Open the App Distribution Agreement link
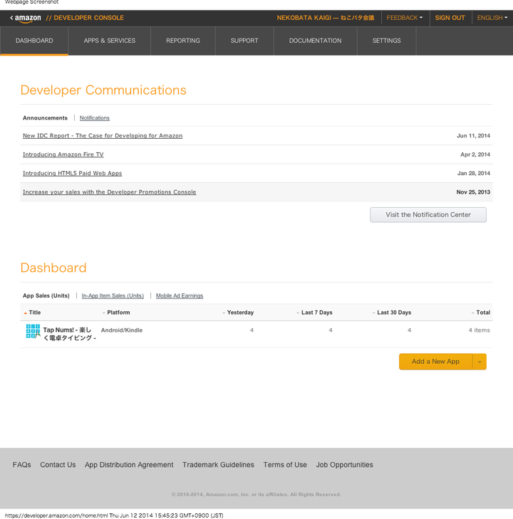This screenshot has height=519, width=513. pyautogui.click(x=129, y=465)
